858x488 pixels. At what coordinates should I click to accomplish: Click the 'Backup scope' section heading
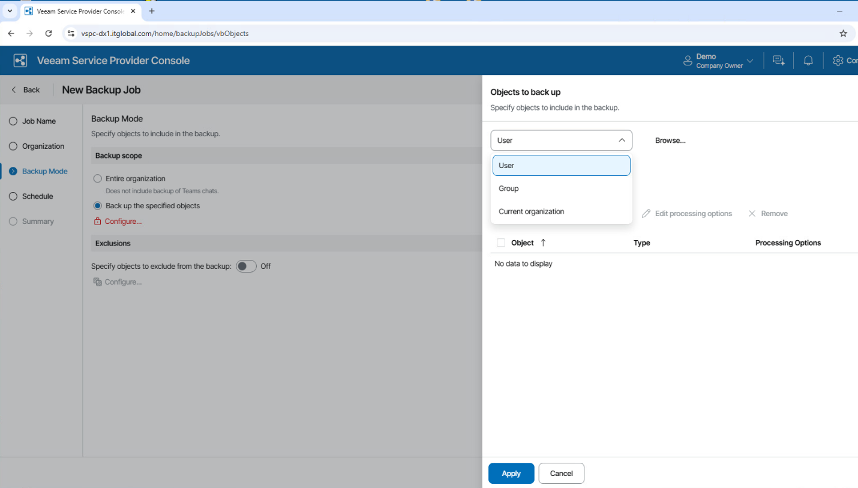119,156
